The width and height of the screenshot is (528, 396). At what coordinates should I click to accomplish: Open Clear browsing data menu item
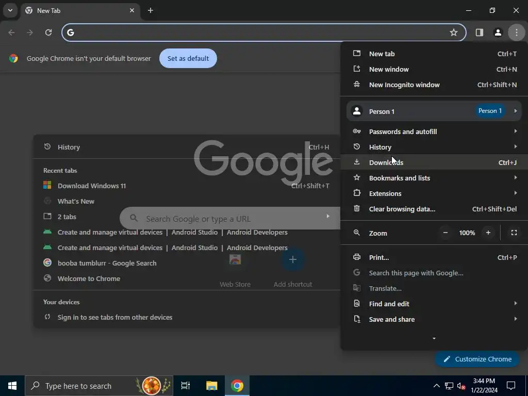(434, 209)
